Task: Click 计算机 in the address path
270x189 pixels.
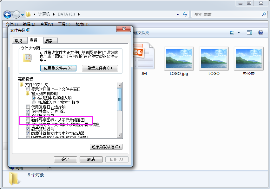Action: point(44,14)
